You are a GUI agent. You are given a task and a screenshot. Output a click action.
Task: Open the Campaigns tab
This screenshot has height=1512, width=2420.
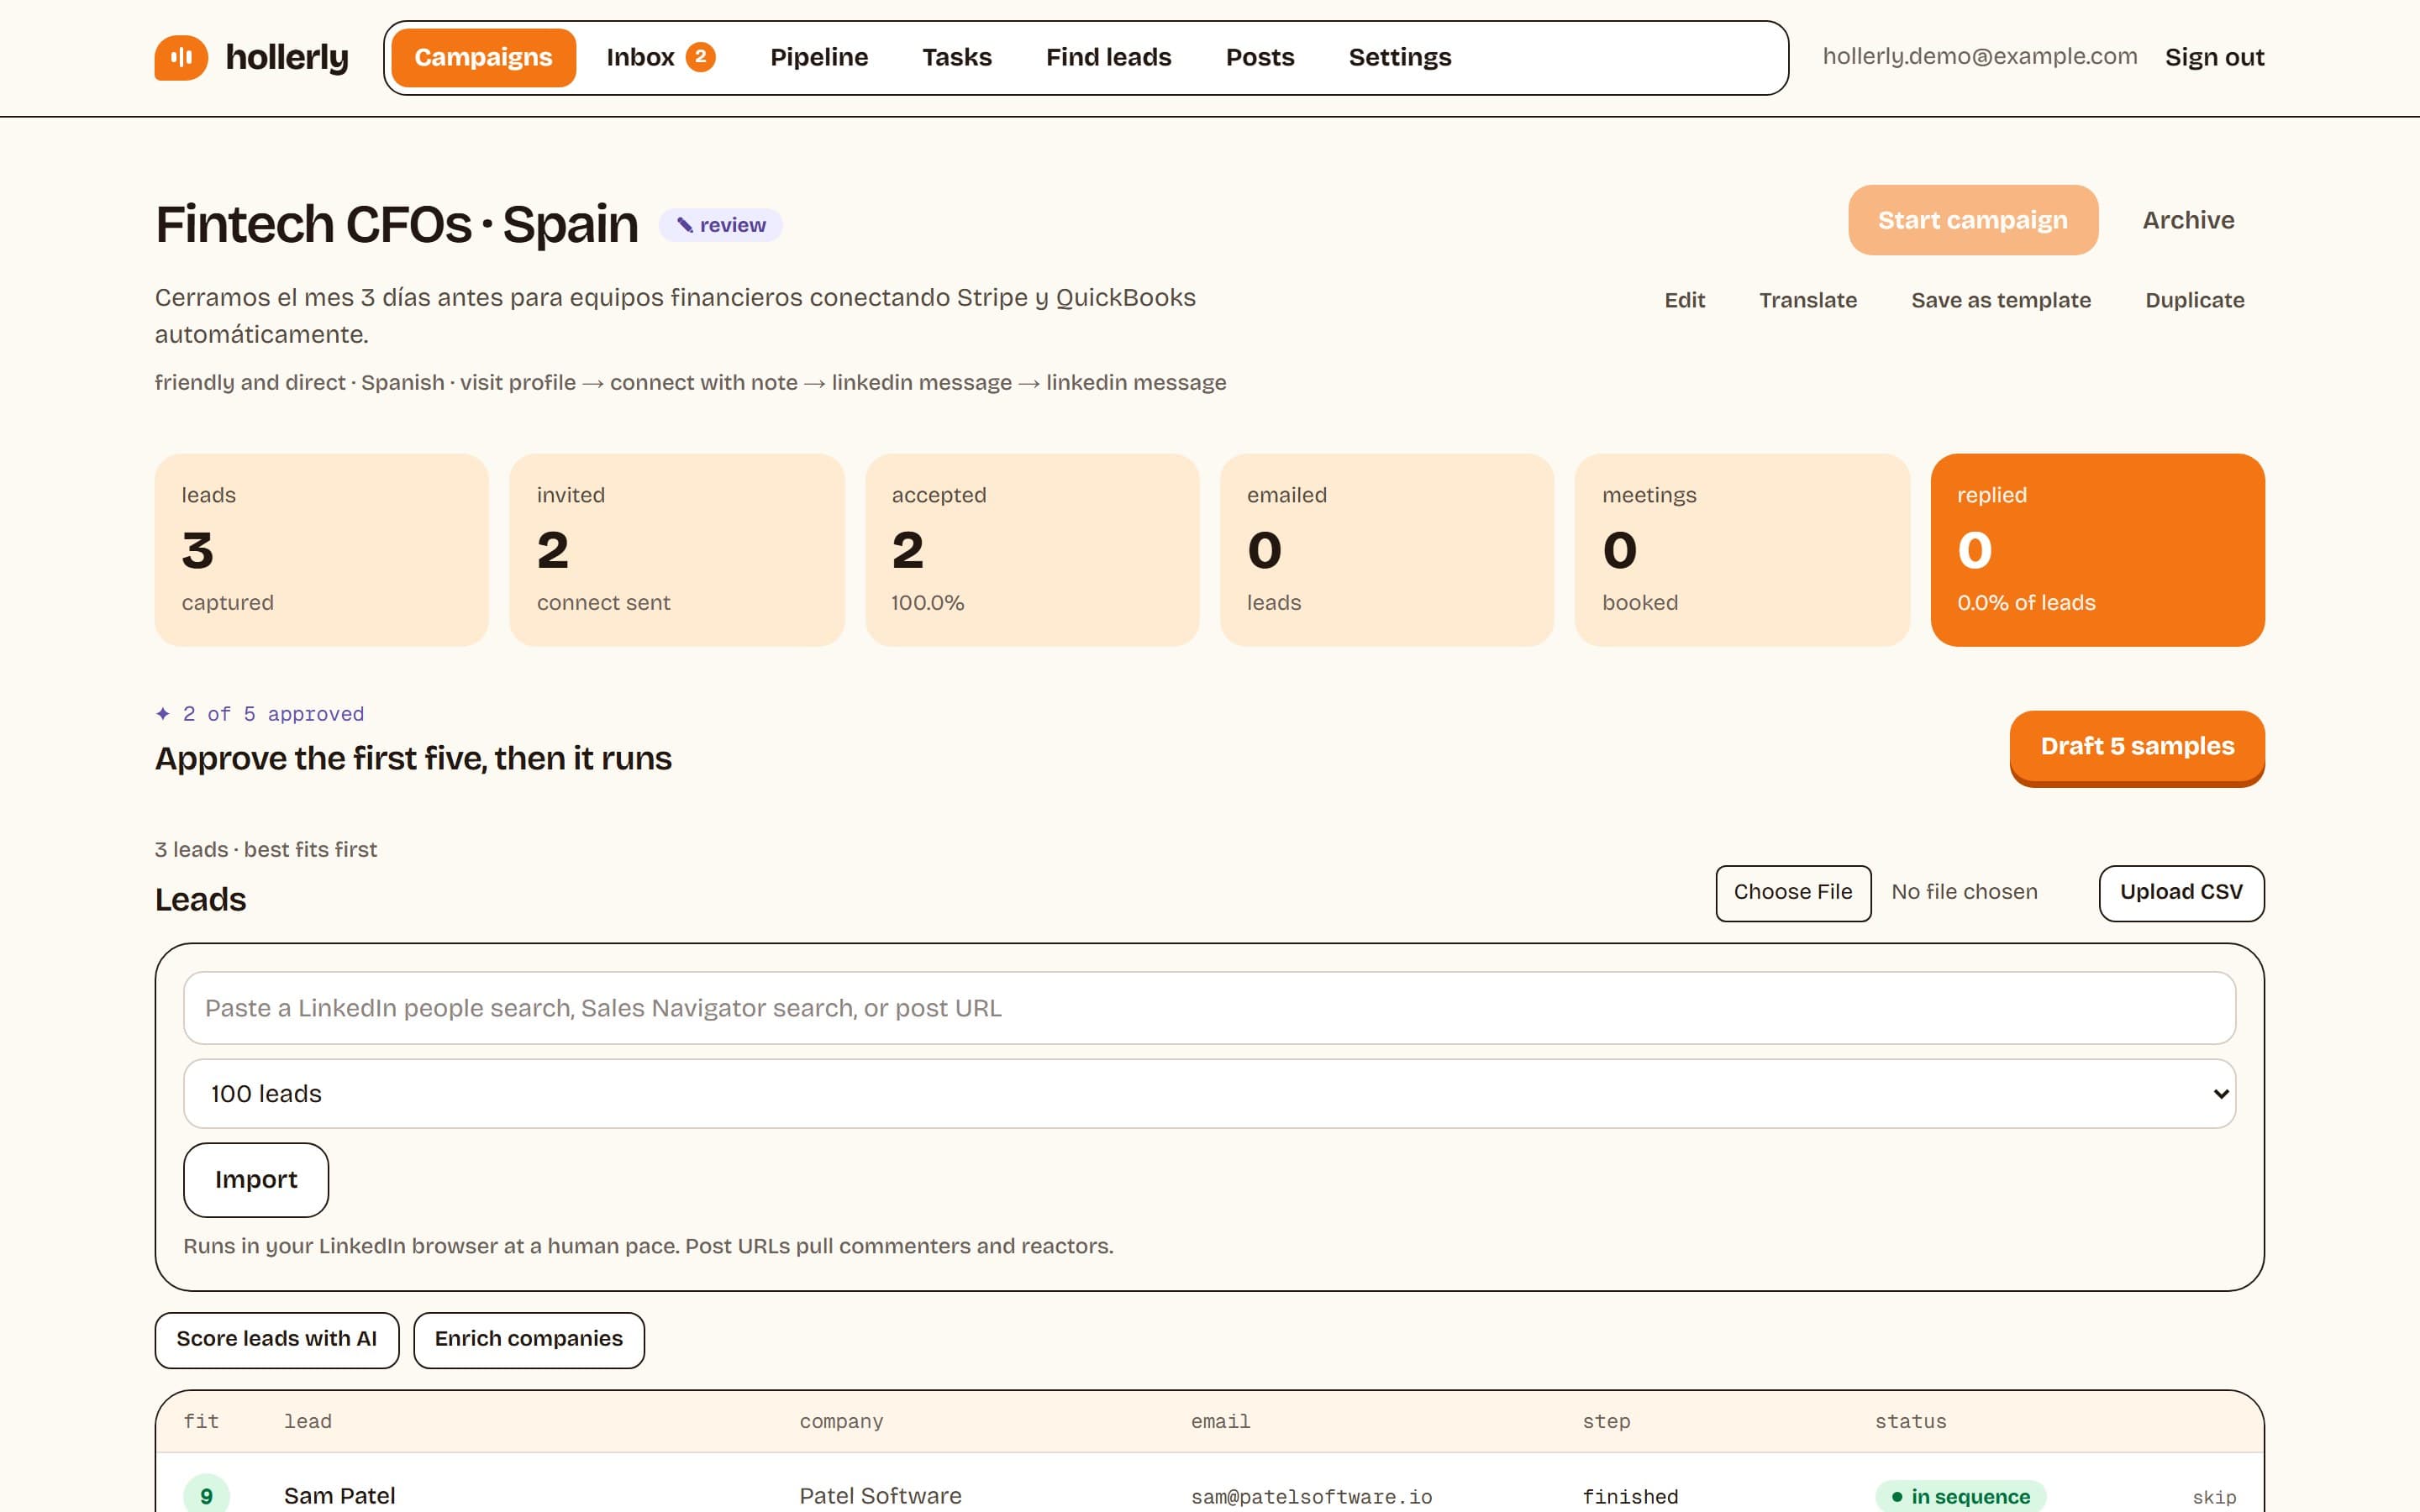click(483, 57)
